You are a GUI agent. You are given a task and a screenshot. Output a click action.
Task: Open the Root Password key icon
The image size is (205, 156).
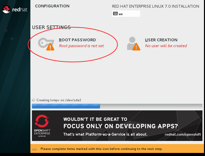click(46, 44)
